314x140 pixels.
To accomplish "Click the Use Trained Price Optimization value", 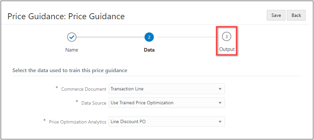I will coord(142,103).
